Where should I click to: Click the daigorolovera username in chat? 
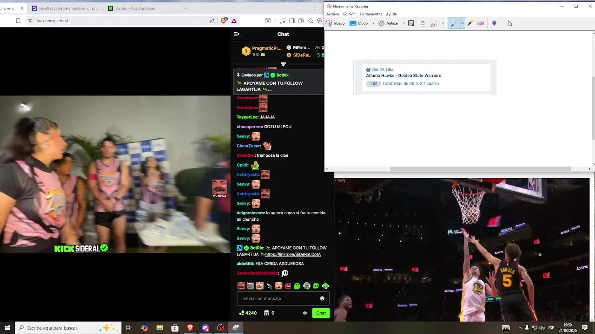point(251,213)
